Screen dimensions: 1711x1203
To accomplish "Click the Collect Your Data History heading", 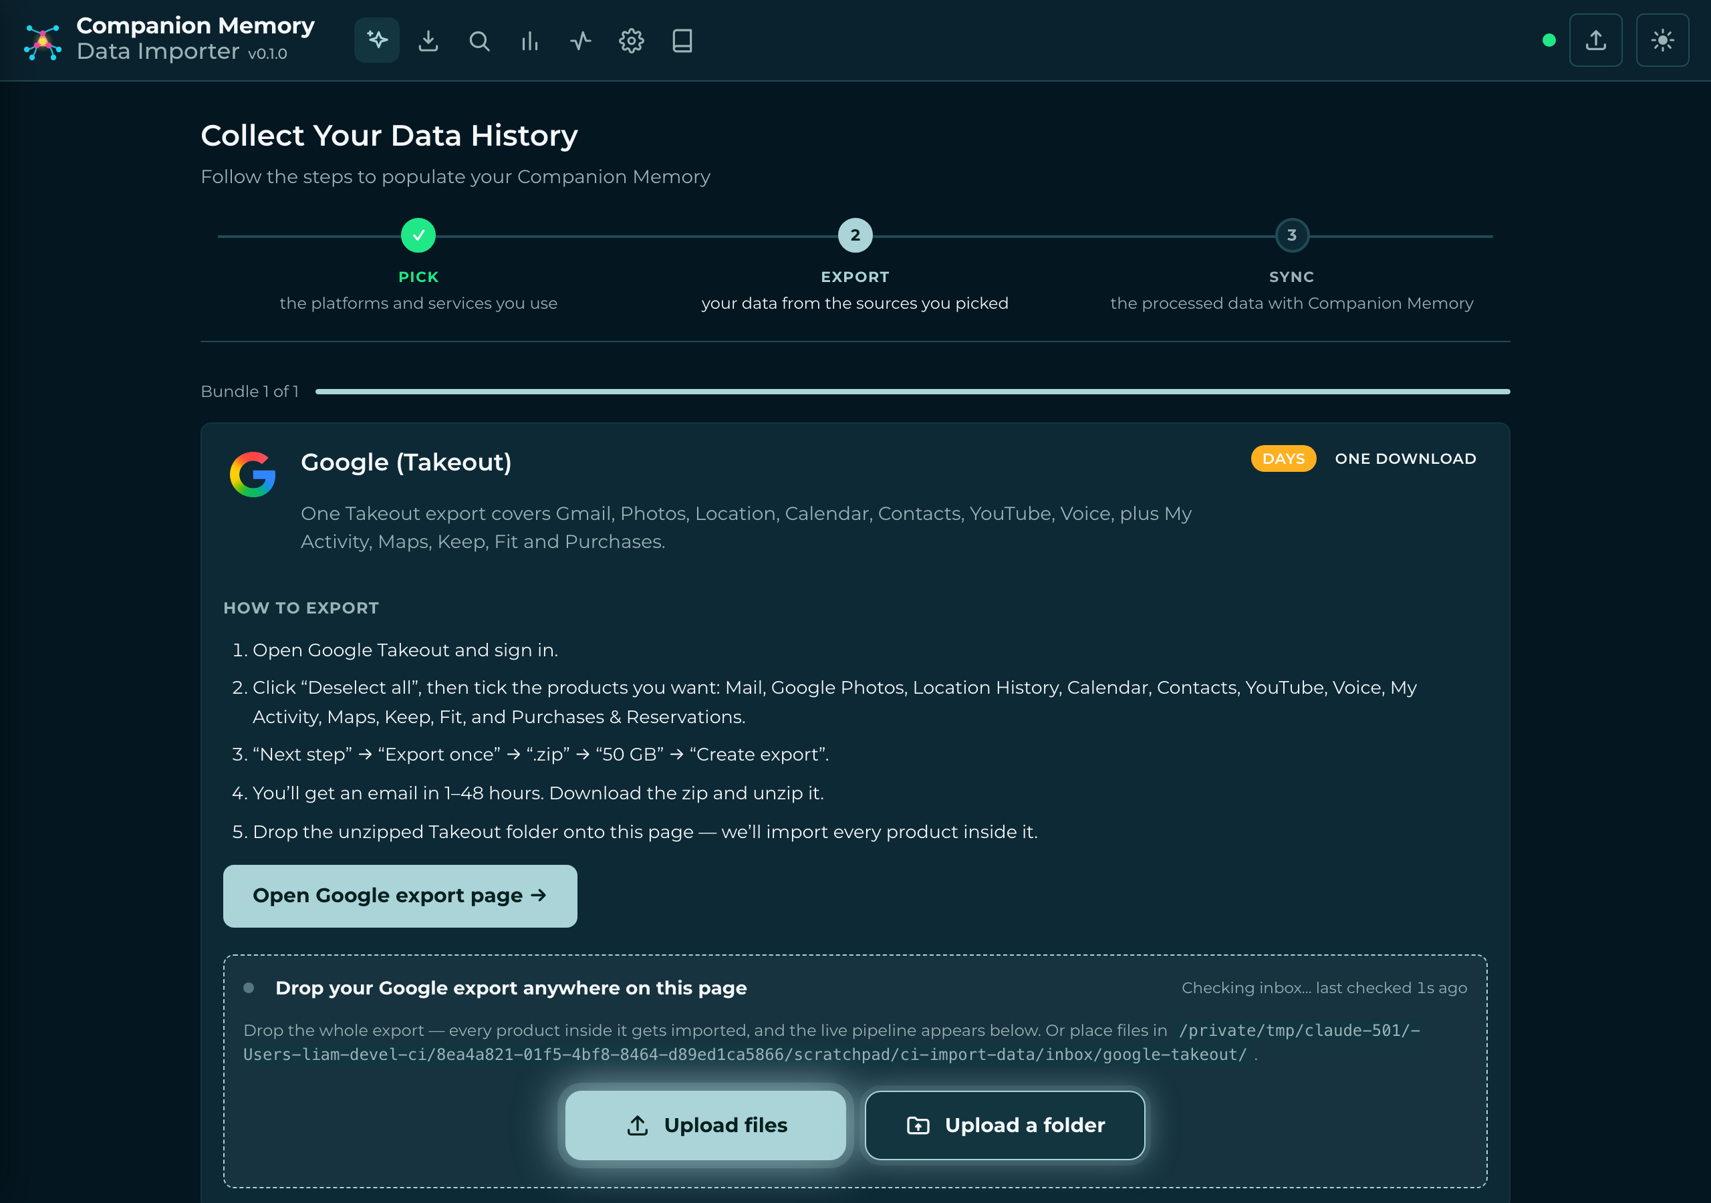I will (389, 136).
